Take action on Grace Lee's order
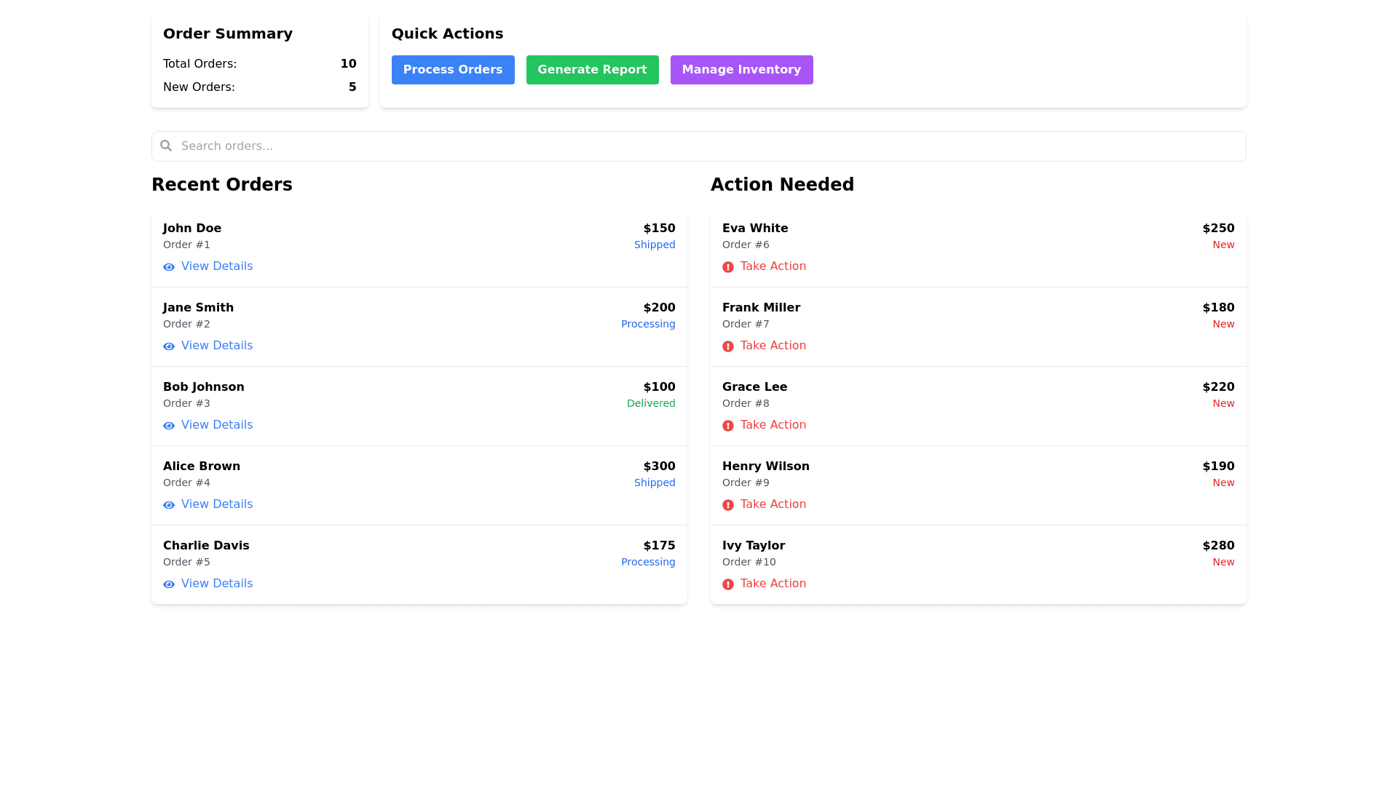Viewport: 1398px width, 786px height. point(773,425)
